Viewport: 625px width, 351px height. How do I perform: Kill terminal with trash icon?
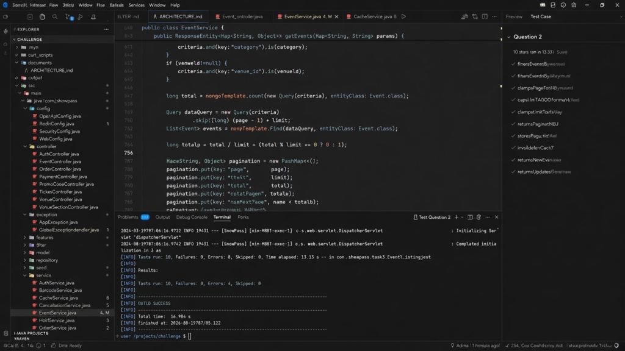pyautogui.click(x=479, y=218)
